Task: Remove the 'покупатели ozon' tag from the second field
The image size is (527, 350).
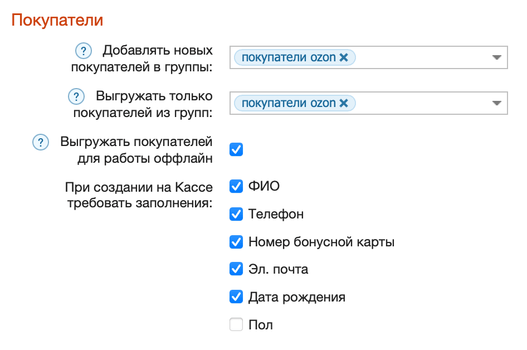Action: [x=344, y=103]
